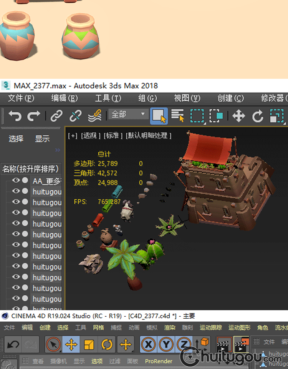
Task: Select the Link tool chain icon
Action: pos(56,115)
